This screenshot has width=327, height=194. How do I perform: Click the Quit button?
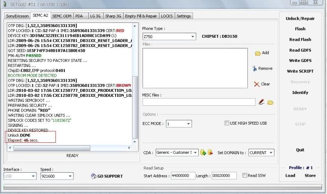click(x=300, y=150)
